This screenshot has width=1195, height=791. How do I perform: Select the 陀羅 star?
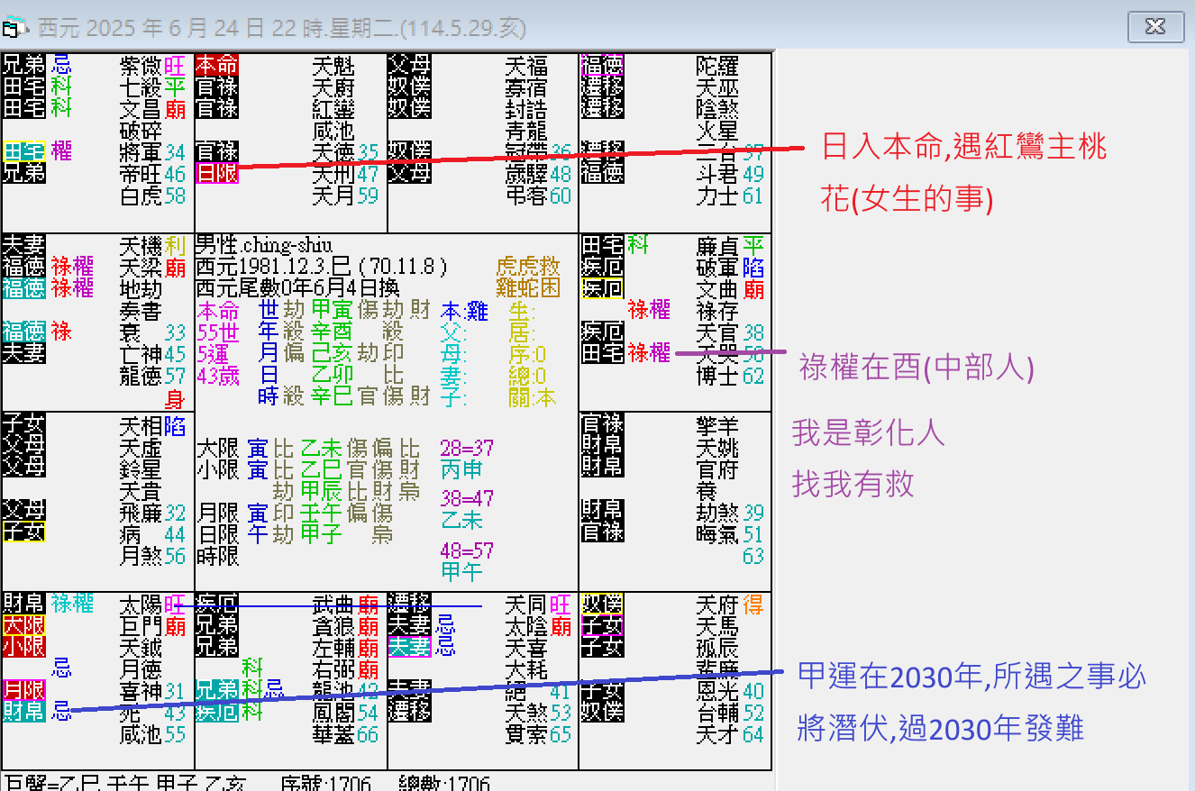click(x=718, y=65)
